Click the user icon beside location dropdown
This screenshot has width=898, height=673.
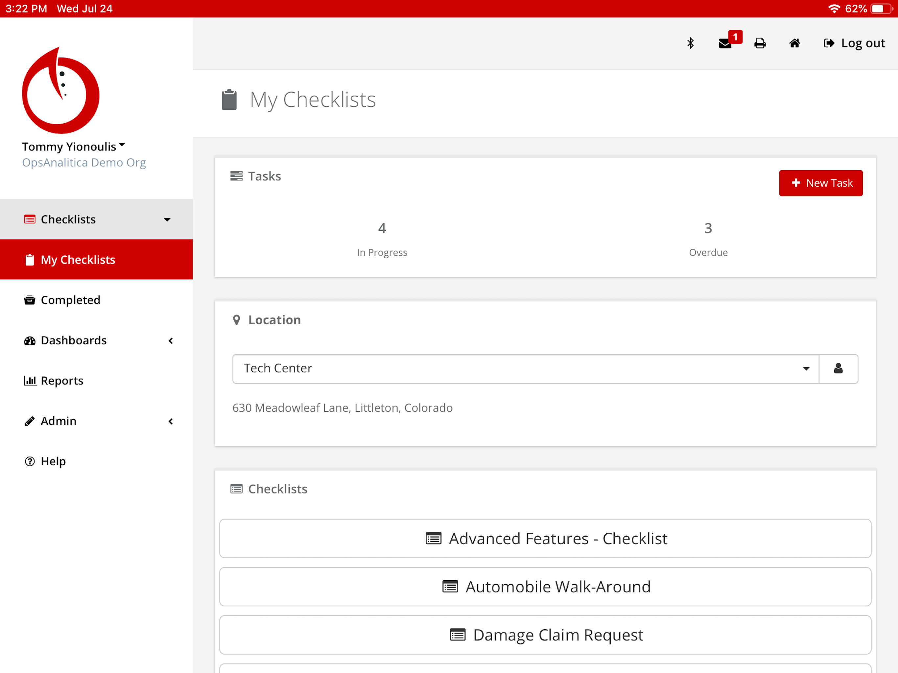tap(838, 369)
